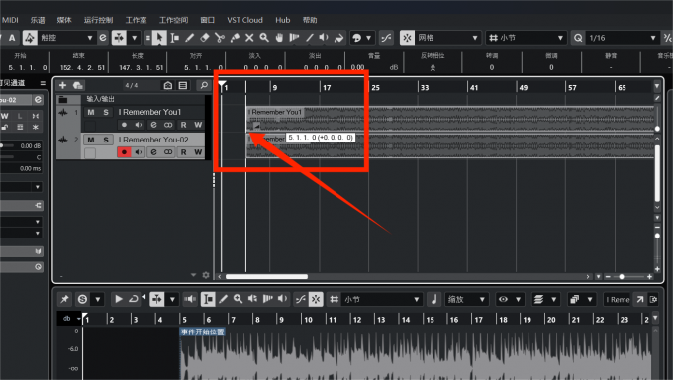673x380 pixels.
Task: Toggle loop audition in the sample editor
Action: coord(134,299)
